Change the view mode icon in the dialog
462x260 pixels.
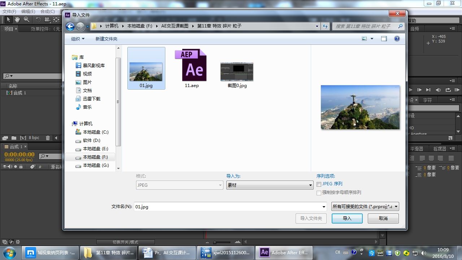point(365,39)
